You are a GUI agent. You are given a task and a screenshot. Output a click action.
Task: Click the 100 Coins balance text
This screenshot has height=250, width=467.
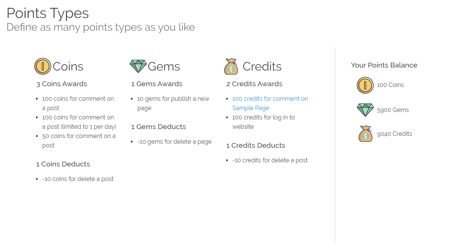click(390, 85)
